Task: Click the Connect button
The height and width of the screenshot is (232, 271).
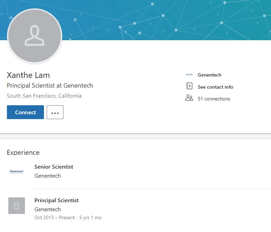Action: pyautogui.click(x=25, y=112)
